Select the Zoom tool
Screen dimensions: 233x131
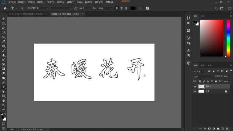coord(3,105)
